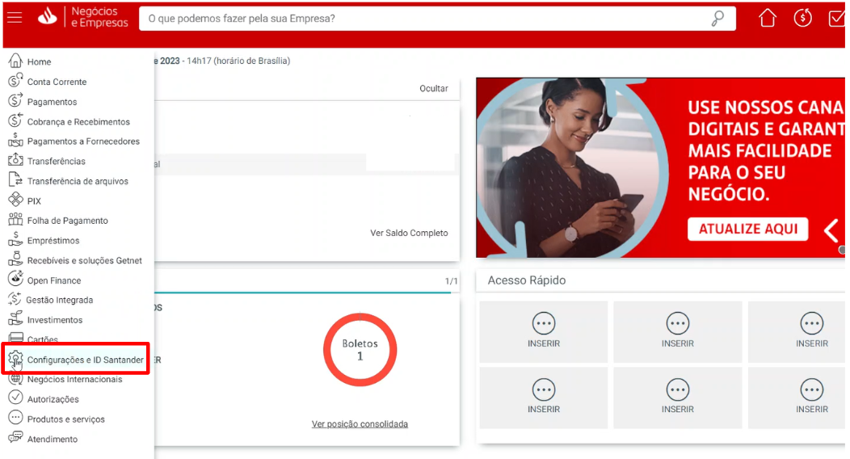The width and height of the screenshot is (850, 459).
Task: Click the Transferência de arquivos icon
Action: (x=15, y=180)
